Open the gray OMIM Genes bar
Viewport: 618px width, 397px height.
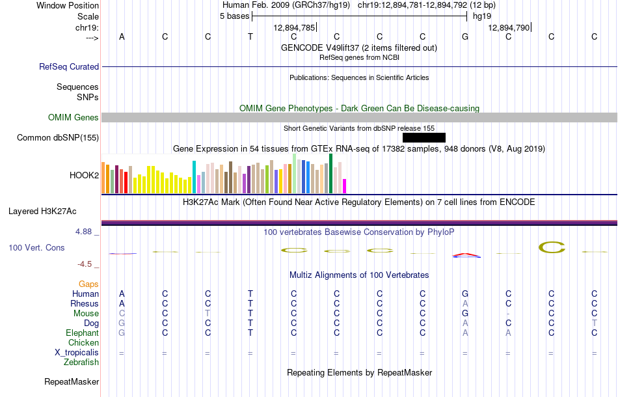(360, 118)
